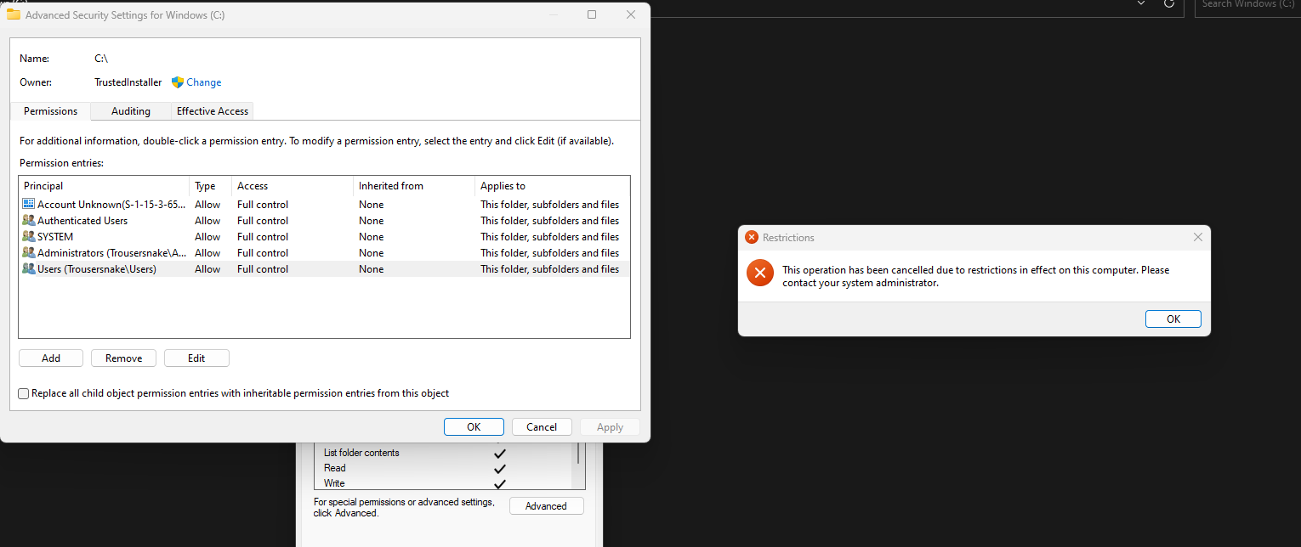
Task: Click the TrustedInstaller owner name
Action: 128,82
